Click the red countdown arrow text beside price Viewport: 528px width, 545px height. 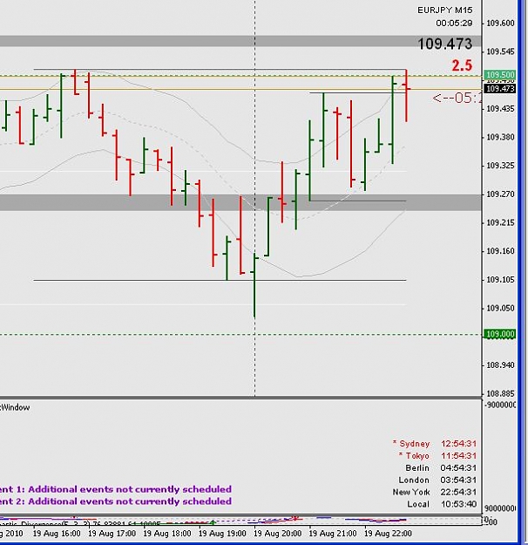[457, 98]
